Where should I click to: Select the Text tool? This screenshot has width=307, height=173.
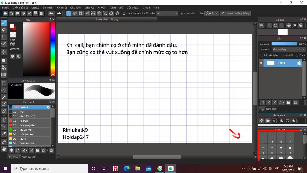pos(4,120)
